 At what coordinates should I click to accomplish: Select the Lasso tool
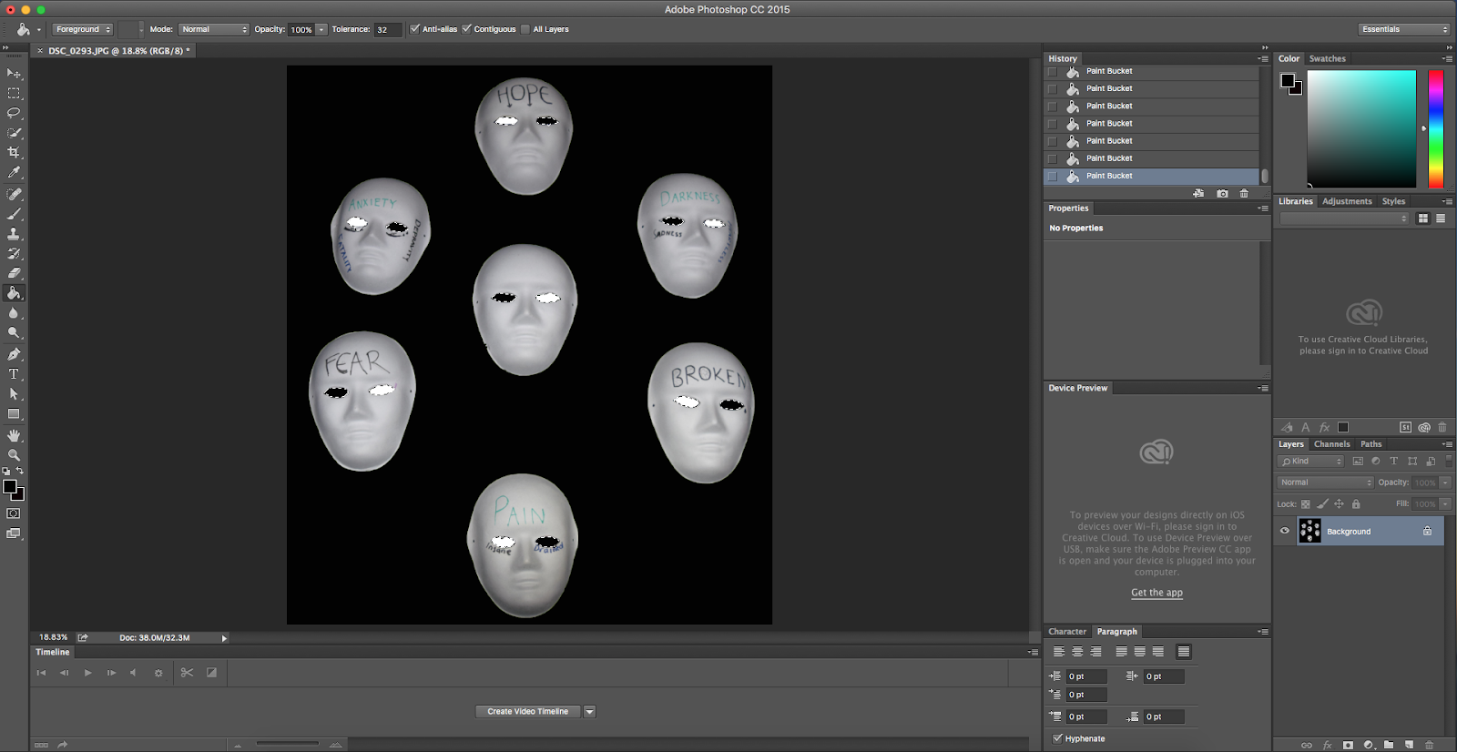point(14,113)
